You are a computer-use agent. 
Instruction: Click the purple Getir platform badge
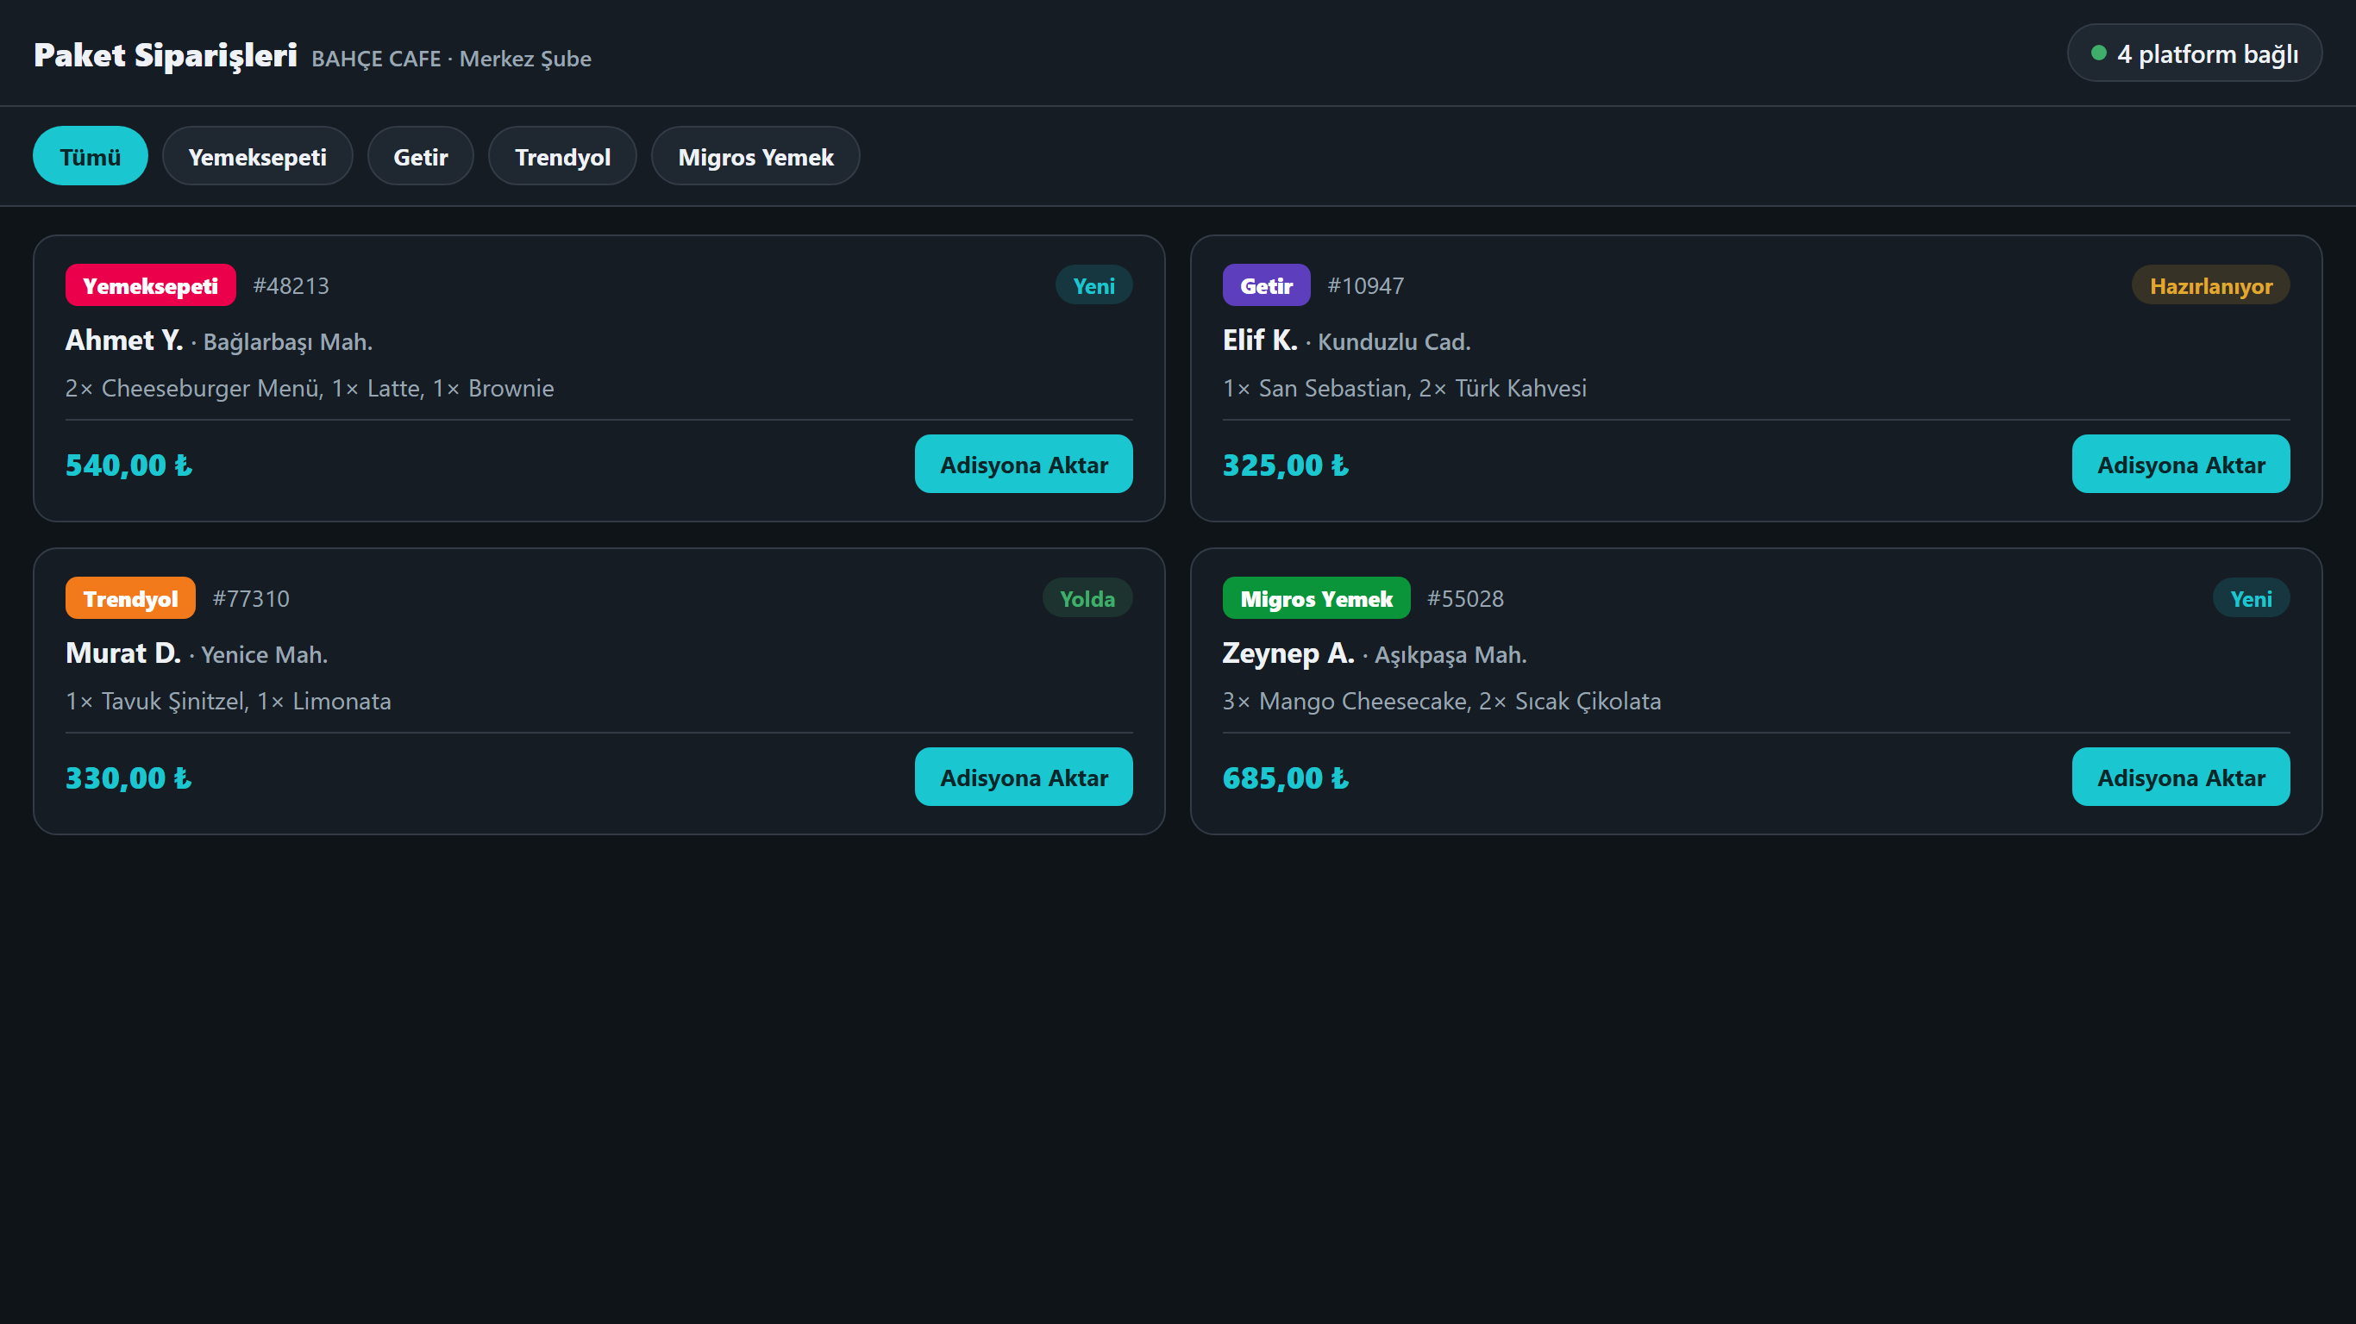(1266, 285)
